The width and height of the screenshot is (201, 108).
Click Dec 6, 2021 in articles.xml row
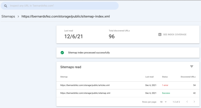click(x=151, y=85)
